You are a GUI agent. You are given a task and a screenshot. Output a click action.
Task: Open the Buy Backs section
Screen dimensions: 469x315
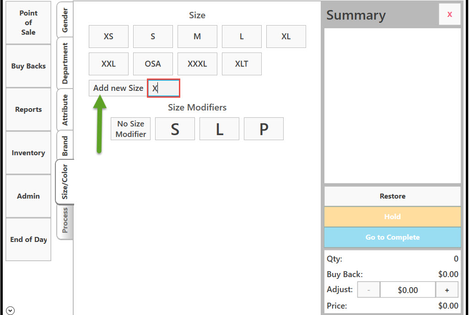click(x=28, y=66)
